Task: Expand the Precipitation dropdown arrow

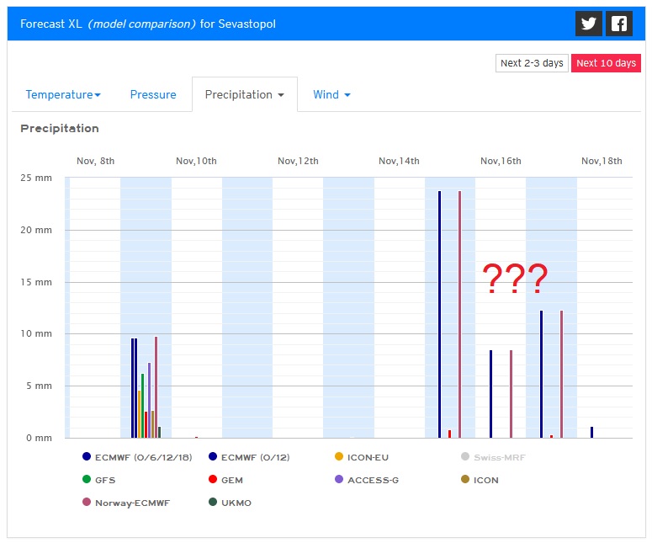Action: [281, 95]
